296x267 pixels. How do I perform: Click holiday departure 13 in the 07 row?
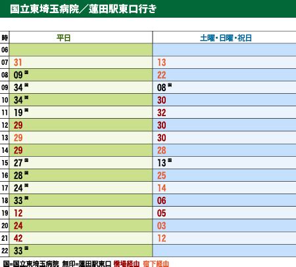pyautogui.click(x=162, y=62)
